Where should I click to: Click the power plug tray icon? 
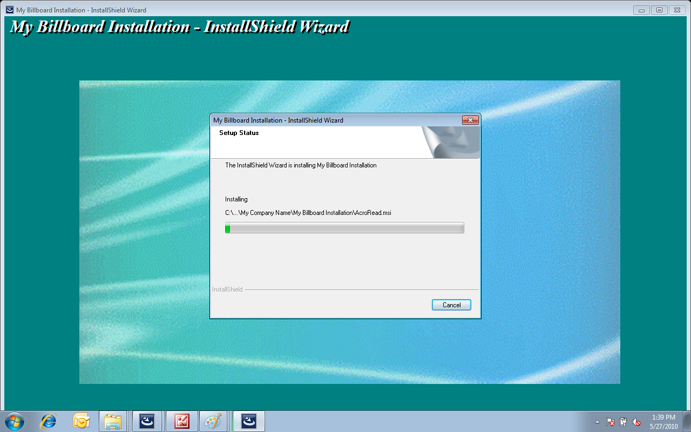point(624,422)
